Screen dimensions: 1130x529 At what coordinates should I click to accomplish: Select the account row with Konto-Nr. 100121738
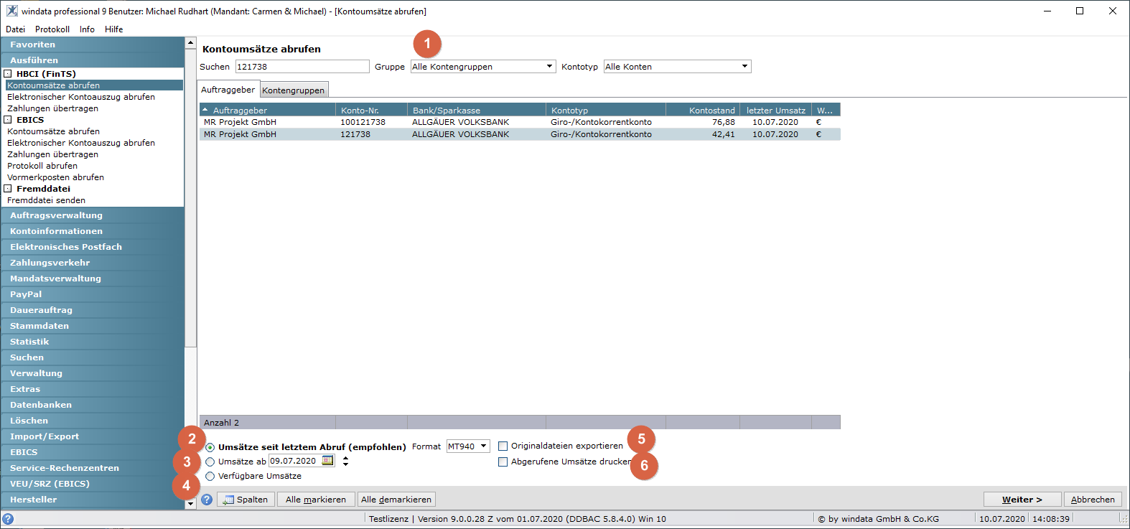click(520, 122)
